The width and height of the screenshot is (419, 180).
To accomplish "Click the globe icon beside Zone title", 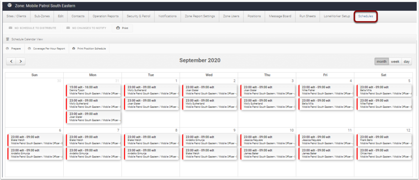I will 10,5.
